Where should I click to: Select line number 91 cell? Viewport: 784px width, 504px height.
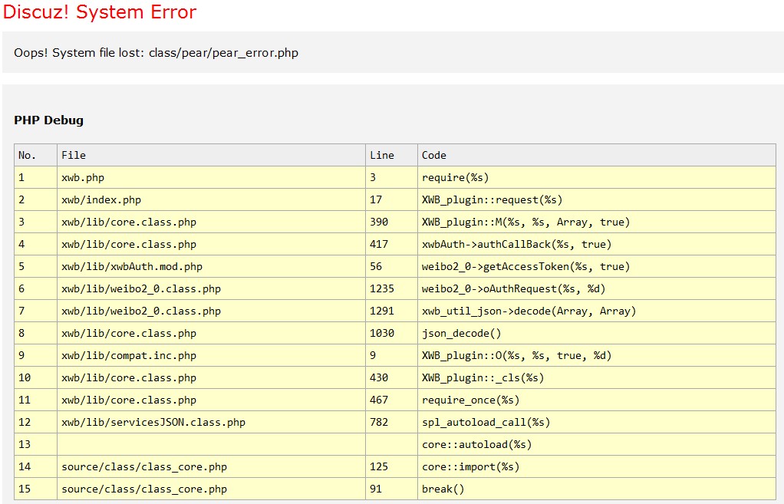tap(391, 489)
